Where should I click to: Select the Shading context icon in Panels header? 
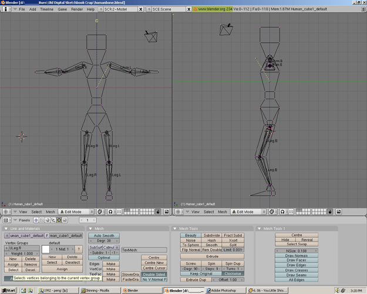(48, 220)
